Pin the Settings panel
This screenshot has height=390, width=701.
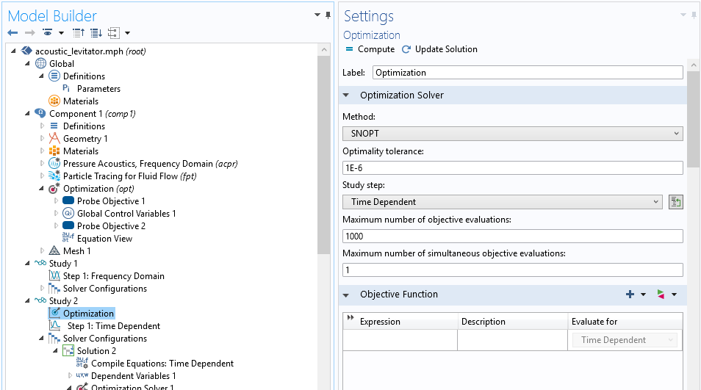695,15
